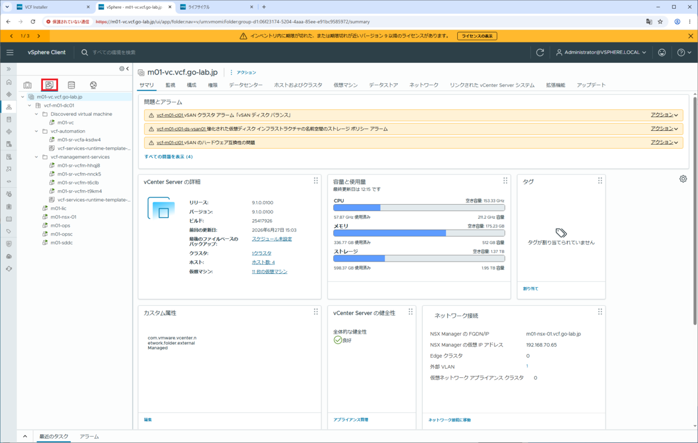Expand the bottom tasks panel chevron
698x443 pixels.
pyautogui.click(x=25, y=436)
